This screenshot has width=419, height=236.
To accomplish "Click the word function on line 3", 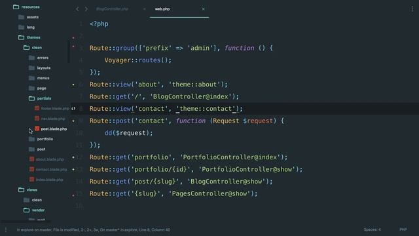I will pos(240,48).
